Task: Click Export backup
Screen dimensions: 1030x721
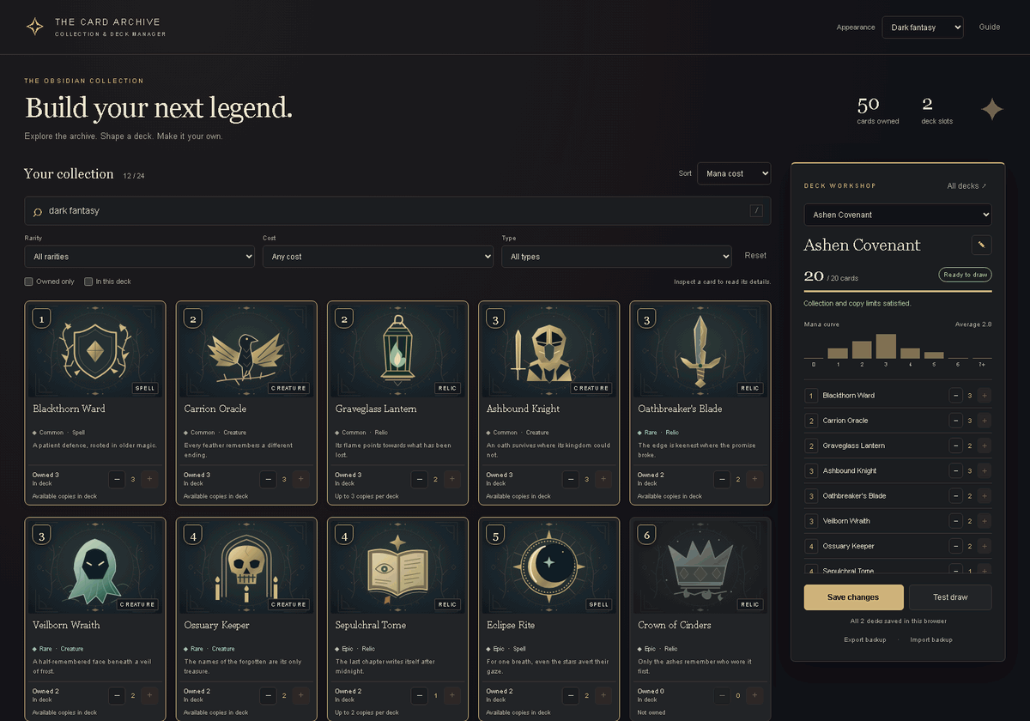Action: coord(865,640)
